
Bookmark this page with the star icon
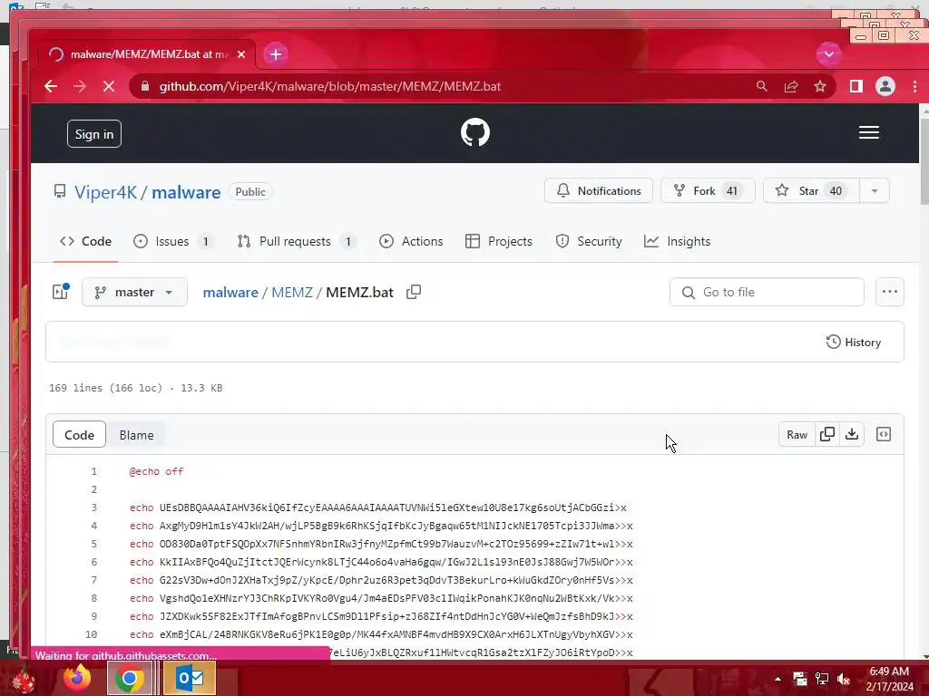[x=820, y=86]
